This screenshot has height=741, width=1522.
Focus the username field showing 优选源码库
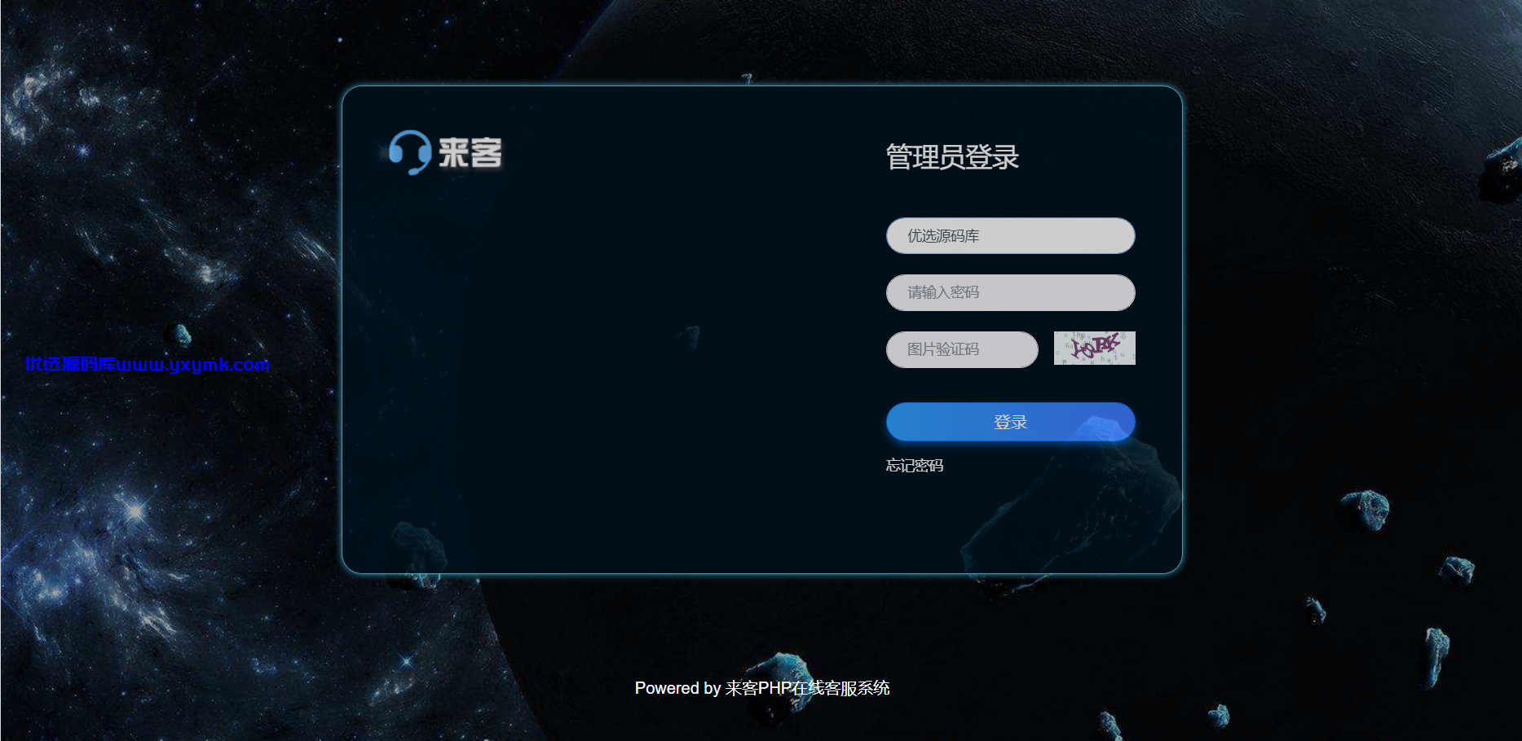coord(1010,235)
